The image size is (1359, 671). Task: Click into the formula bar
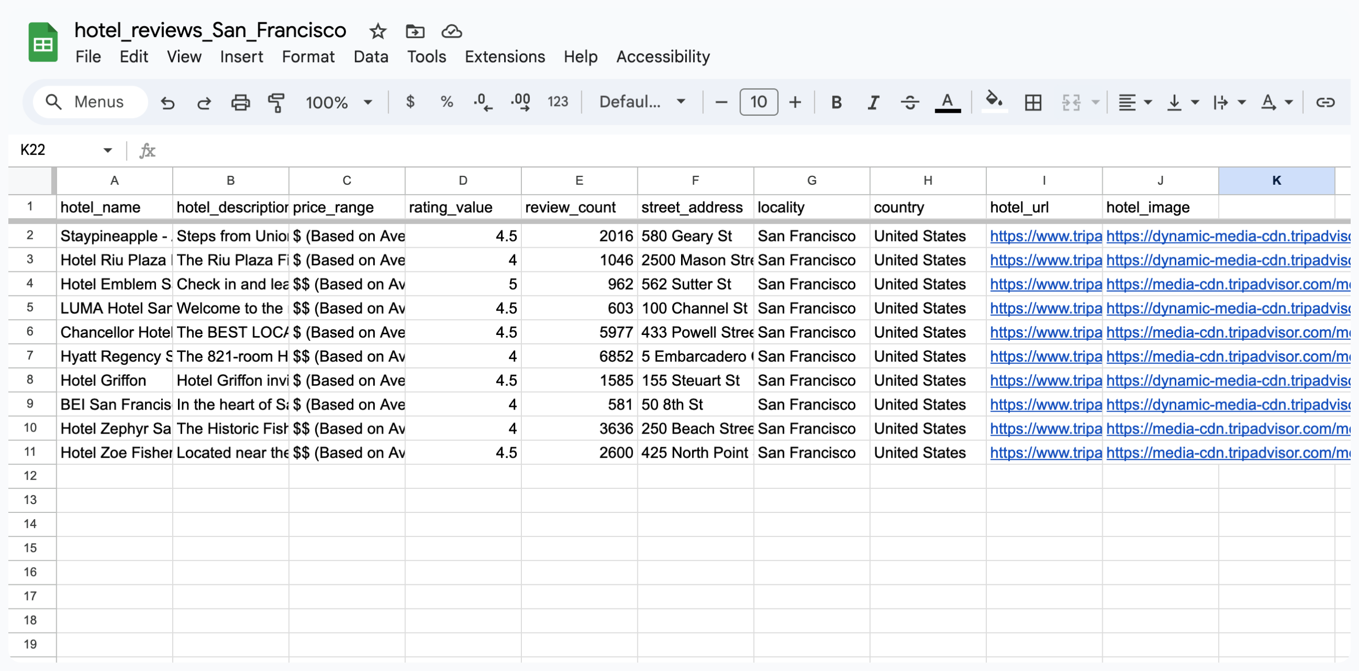[x=755, y=150]
